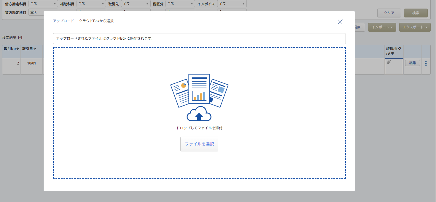The image size is (436, 202).
Task: Switch to the アップロード tab
Action: [63, 21]
